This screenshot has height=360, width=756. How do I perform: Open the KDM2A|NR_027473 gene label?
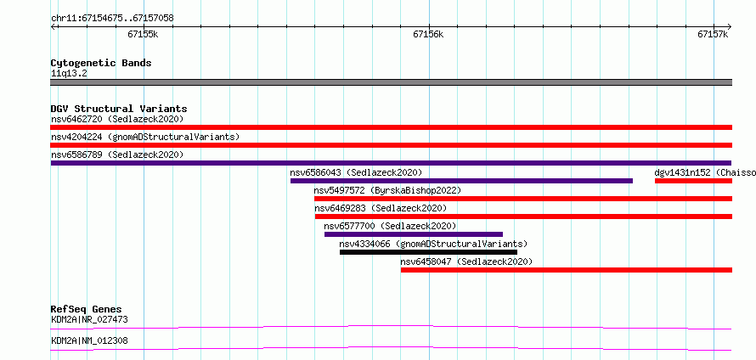[x=89, y=319]
